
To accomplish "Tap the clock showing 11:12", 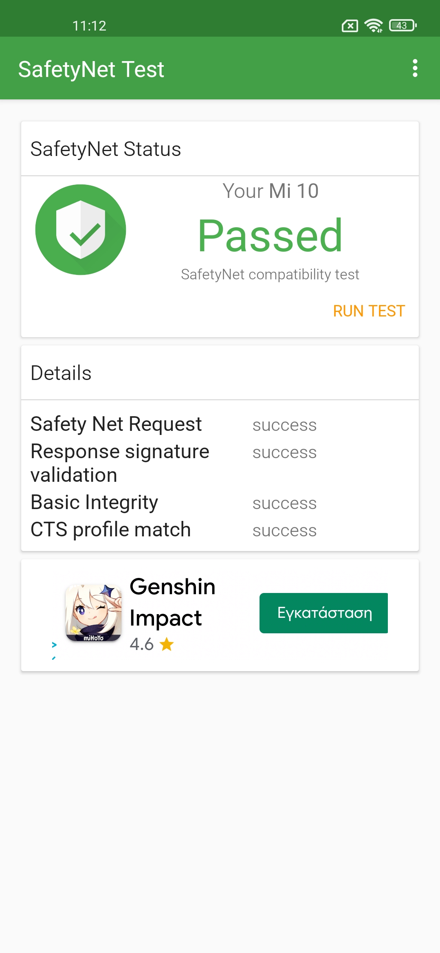I will pos(89,26).
